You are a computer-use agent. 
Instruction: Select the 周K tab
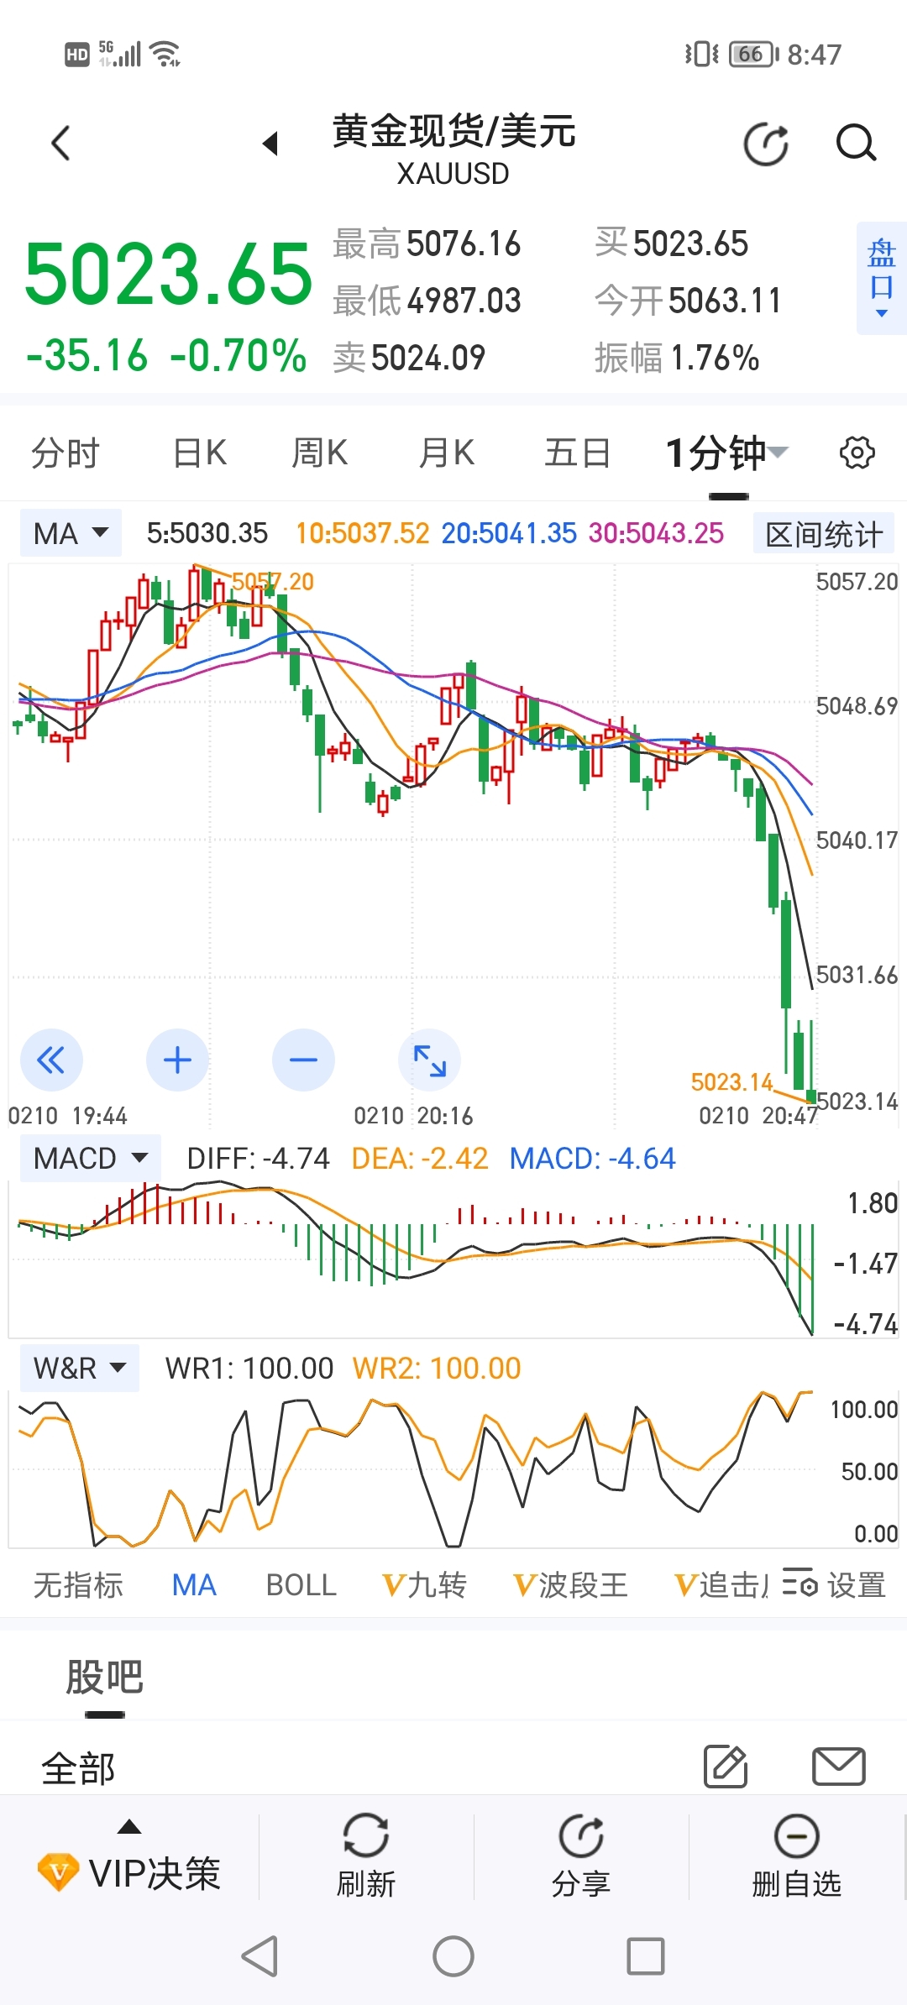(x=319, y=453)
